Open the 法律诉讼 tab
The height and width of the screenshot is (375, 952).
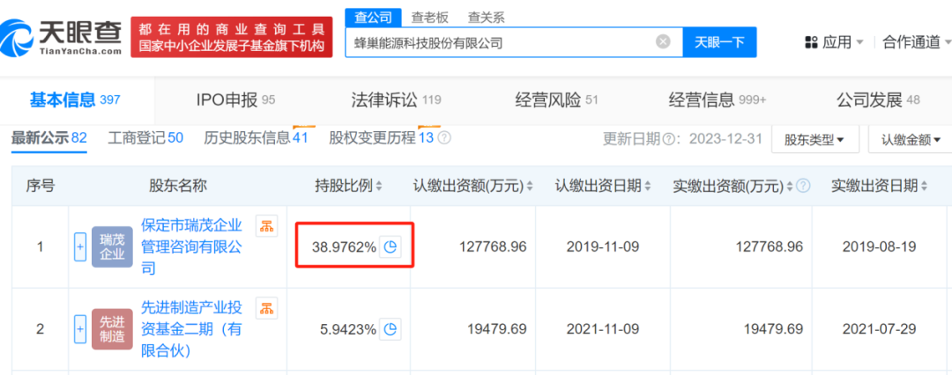pyautogui.click(x=396, y=100)
